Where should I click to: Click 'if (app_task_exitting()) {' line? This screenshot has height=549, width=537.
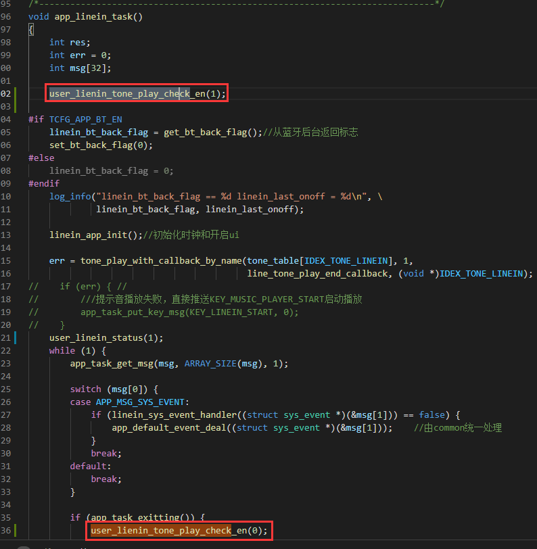click(137, 517)
